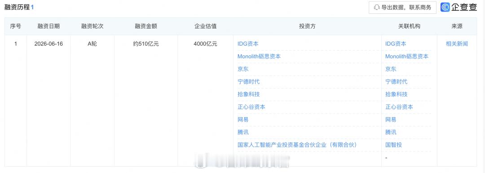Click the 投资方 column header
The image size is (485, 173).
(x=307, y=26)
